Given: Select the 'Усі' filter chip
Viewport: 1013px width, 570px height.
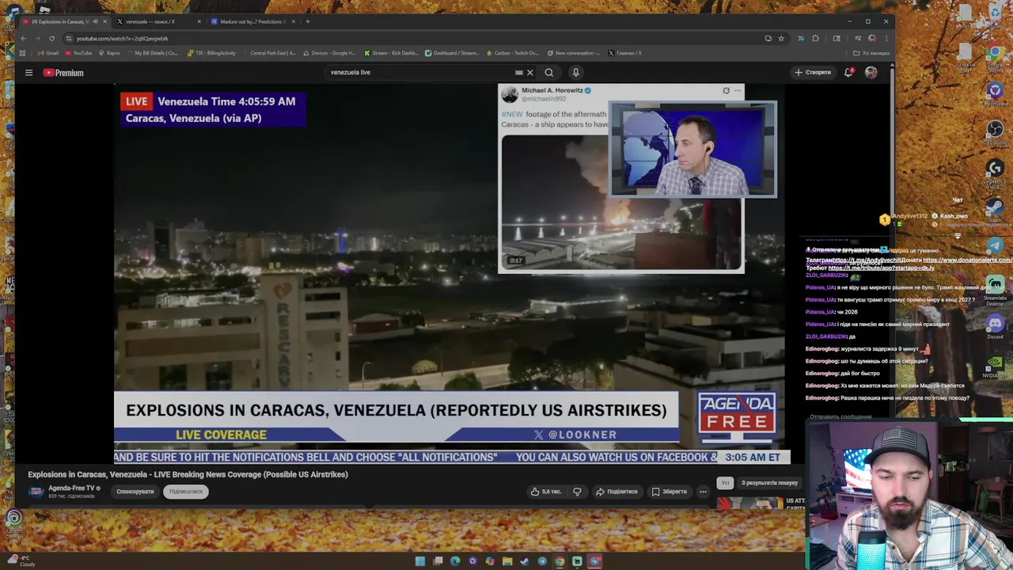Looking at the screenshot, I should [725, 483].
